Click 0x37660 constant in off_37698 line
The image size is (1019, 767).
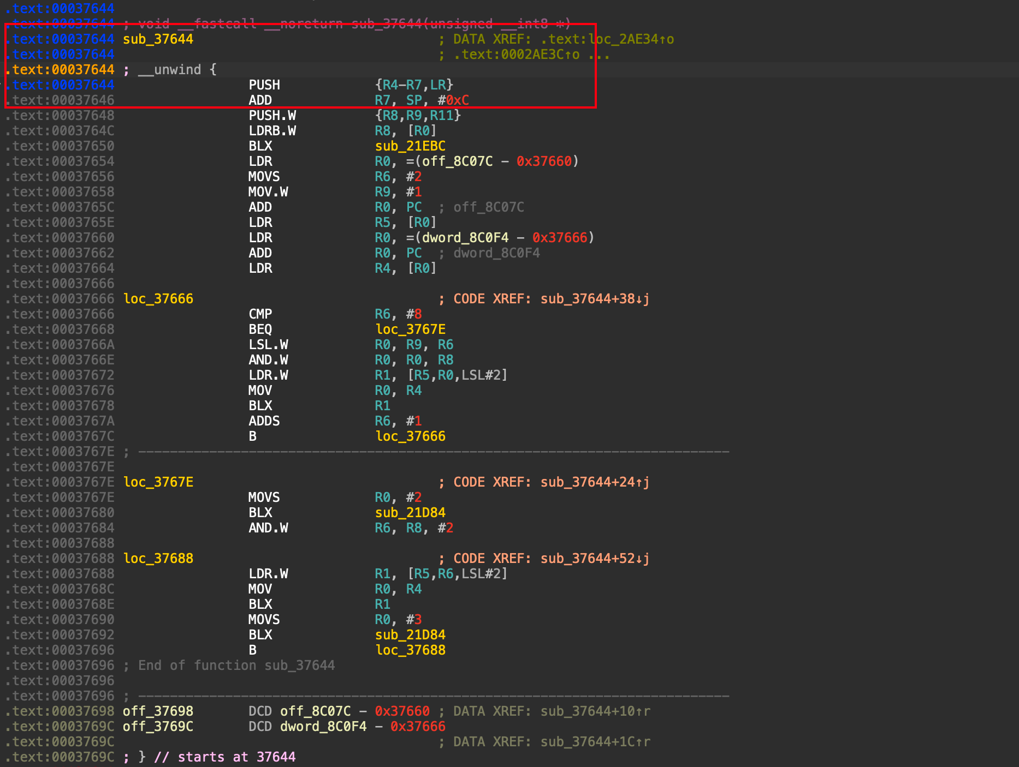402,711
